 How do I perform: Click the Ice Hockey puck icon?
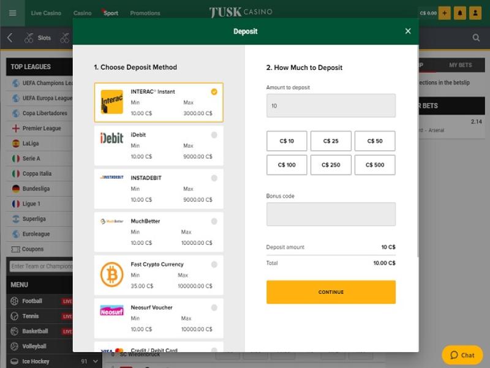(14, 361)
